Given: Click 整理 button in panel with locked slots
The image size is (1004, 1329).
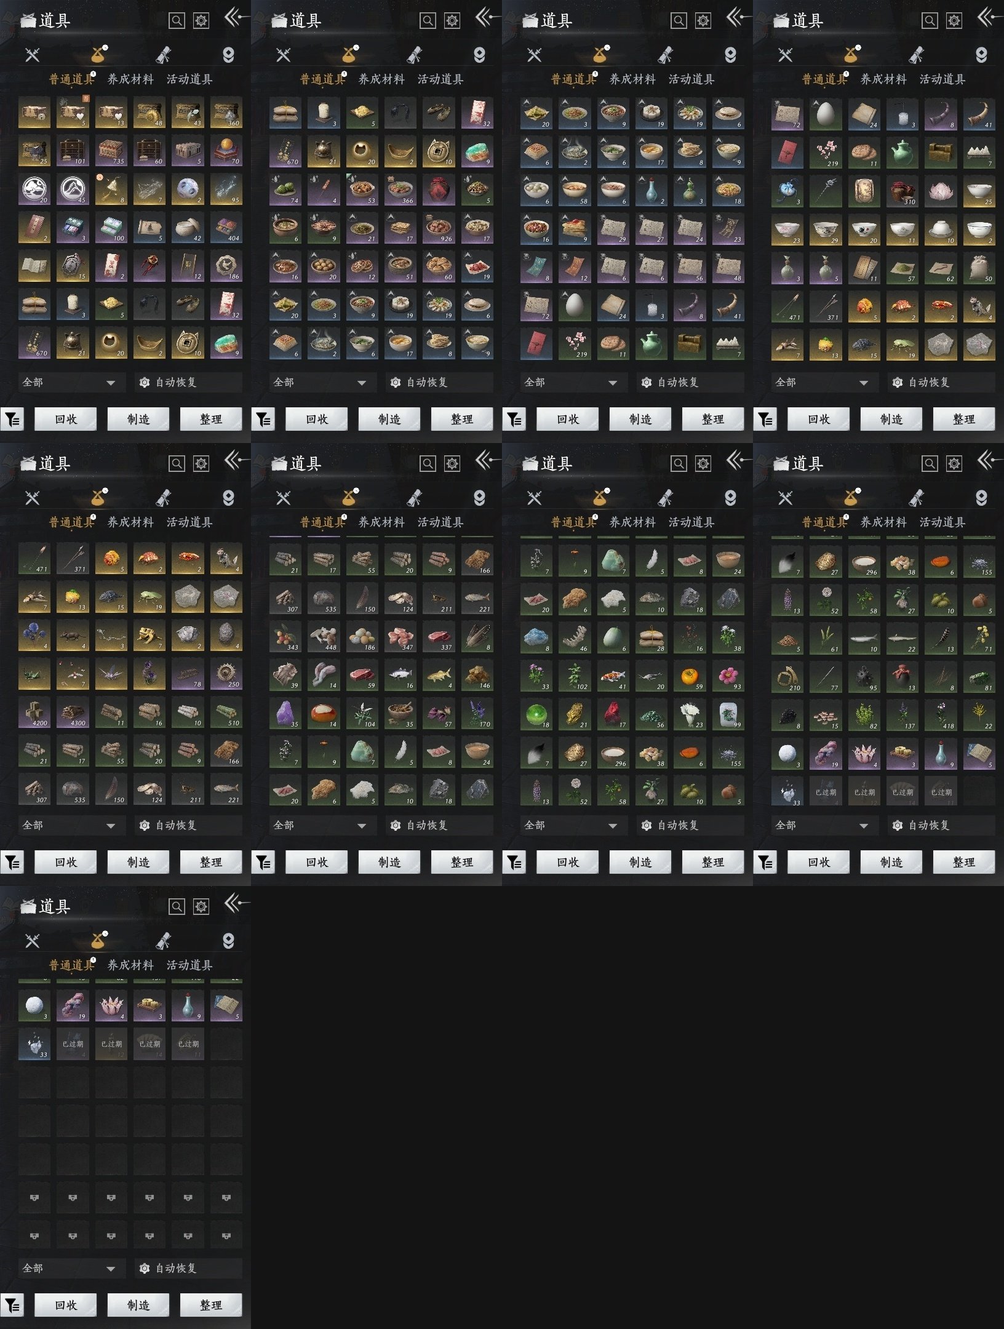Looking at the screenshot, I should [210, 1305].
